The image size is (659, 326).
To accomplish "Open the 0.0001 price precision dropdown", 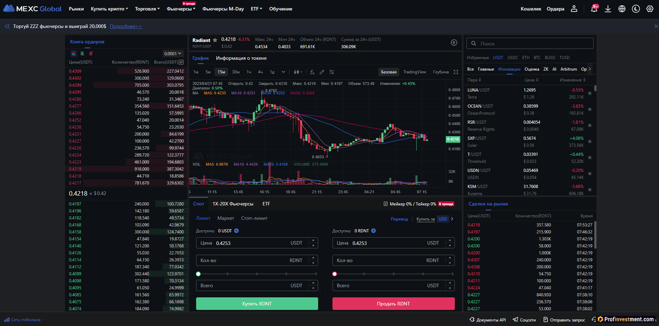I will point(173,53).
